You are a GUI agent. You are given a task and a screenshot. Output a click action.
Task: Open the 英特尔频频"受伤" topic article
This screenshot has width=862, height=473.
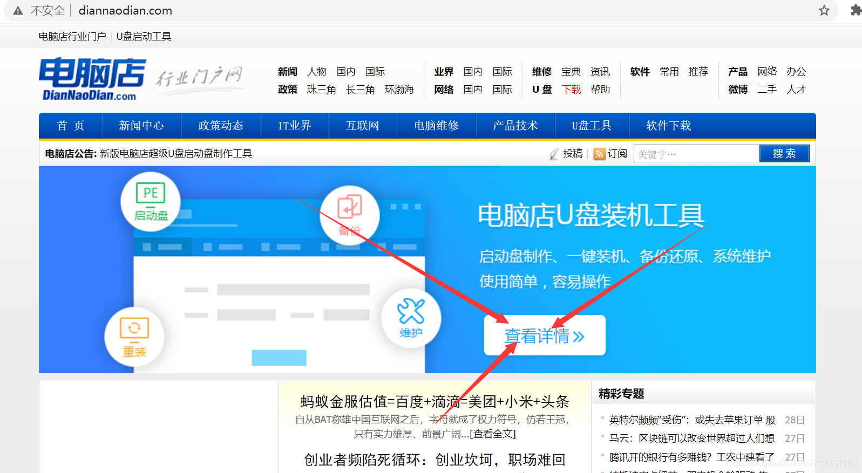point(693,420)
